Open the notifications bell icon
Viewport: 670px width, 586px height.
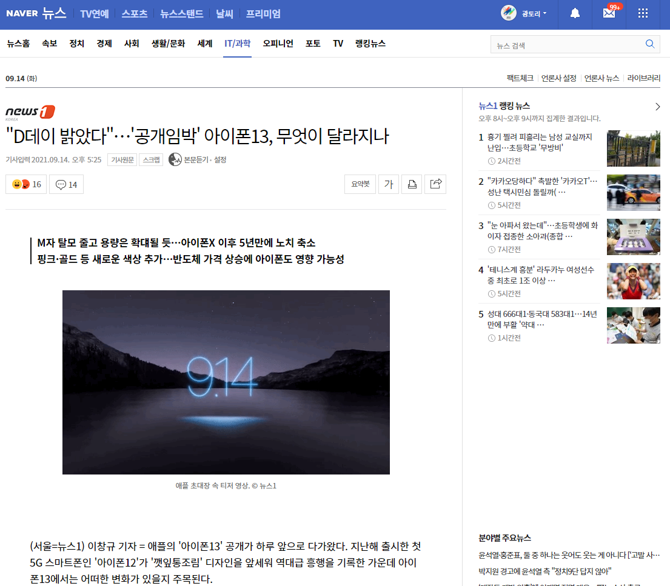575,14
